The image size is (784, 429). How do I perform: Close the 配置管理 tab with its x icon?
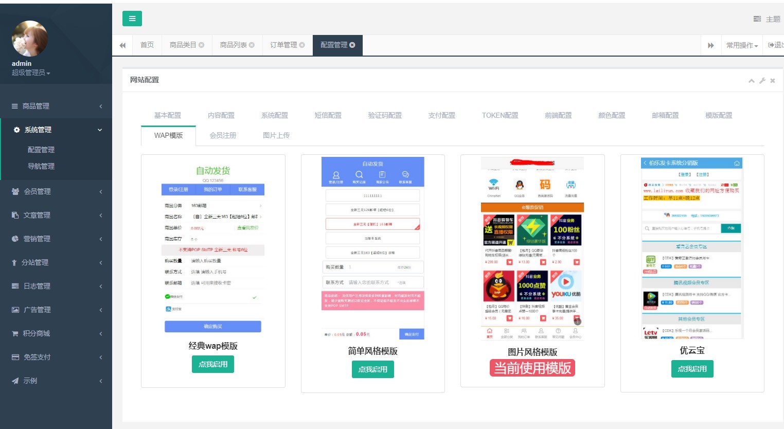point(352,45)
